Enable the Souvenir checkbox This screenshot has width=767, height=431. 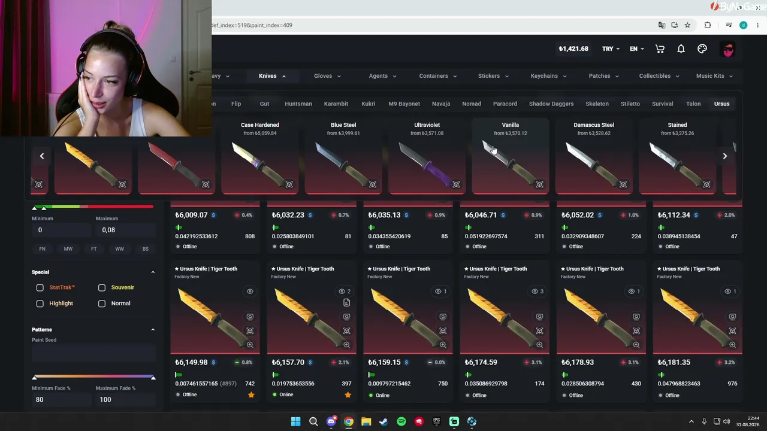(x=102, y=287)
